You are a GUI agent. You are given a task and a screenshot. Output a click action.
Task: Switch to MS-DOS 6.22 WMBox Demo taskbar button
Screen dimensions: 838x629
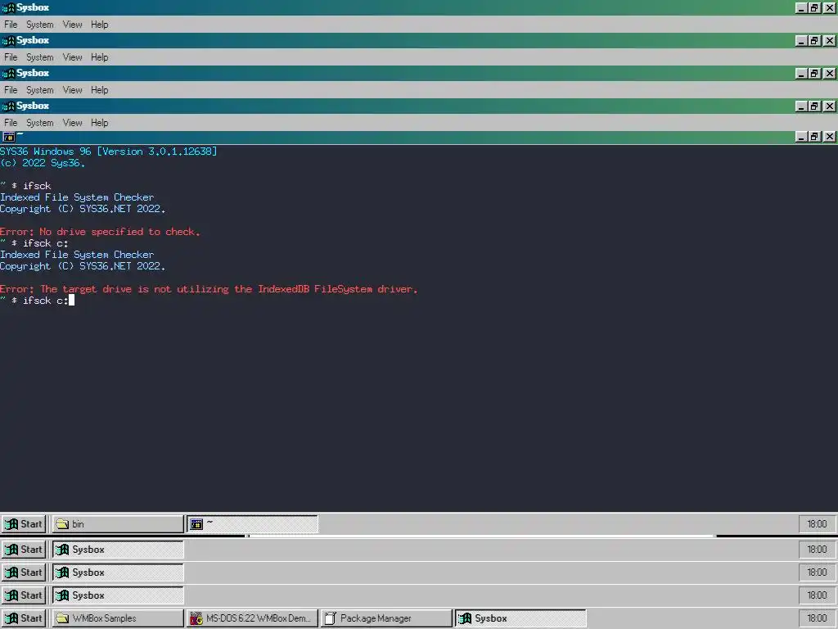tap(252, 618)
